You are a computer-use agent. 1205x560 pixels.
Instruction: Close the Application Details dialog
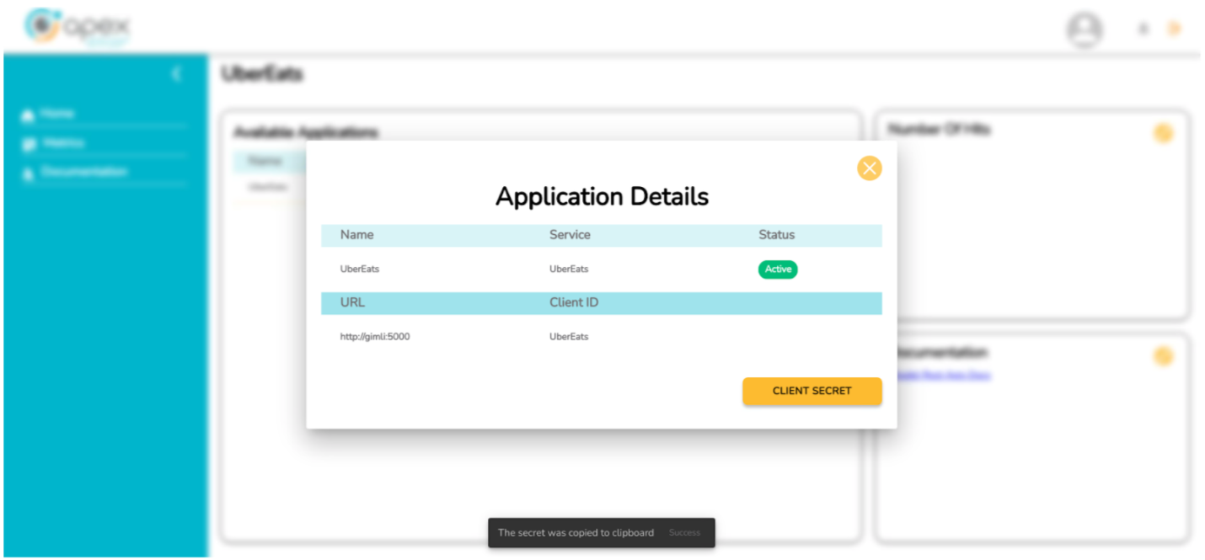(869, 168)
